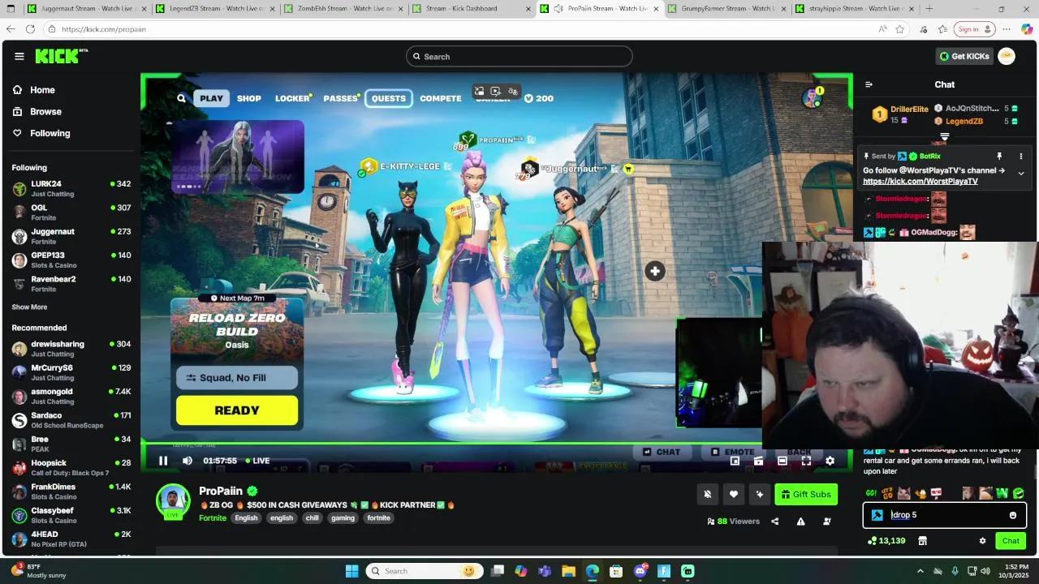Expand the pinned message chevron
Image resolution: width=1039 pixels, height=584 pixels.
1021,173
